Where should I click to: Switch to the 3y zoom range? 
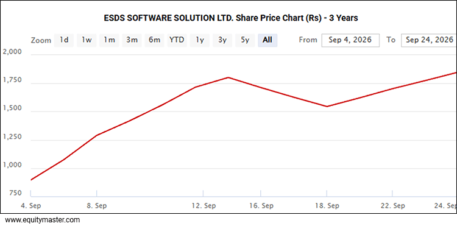222,40
